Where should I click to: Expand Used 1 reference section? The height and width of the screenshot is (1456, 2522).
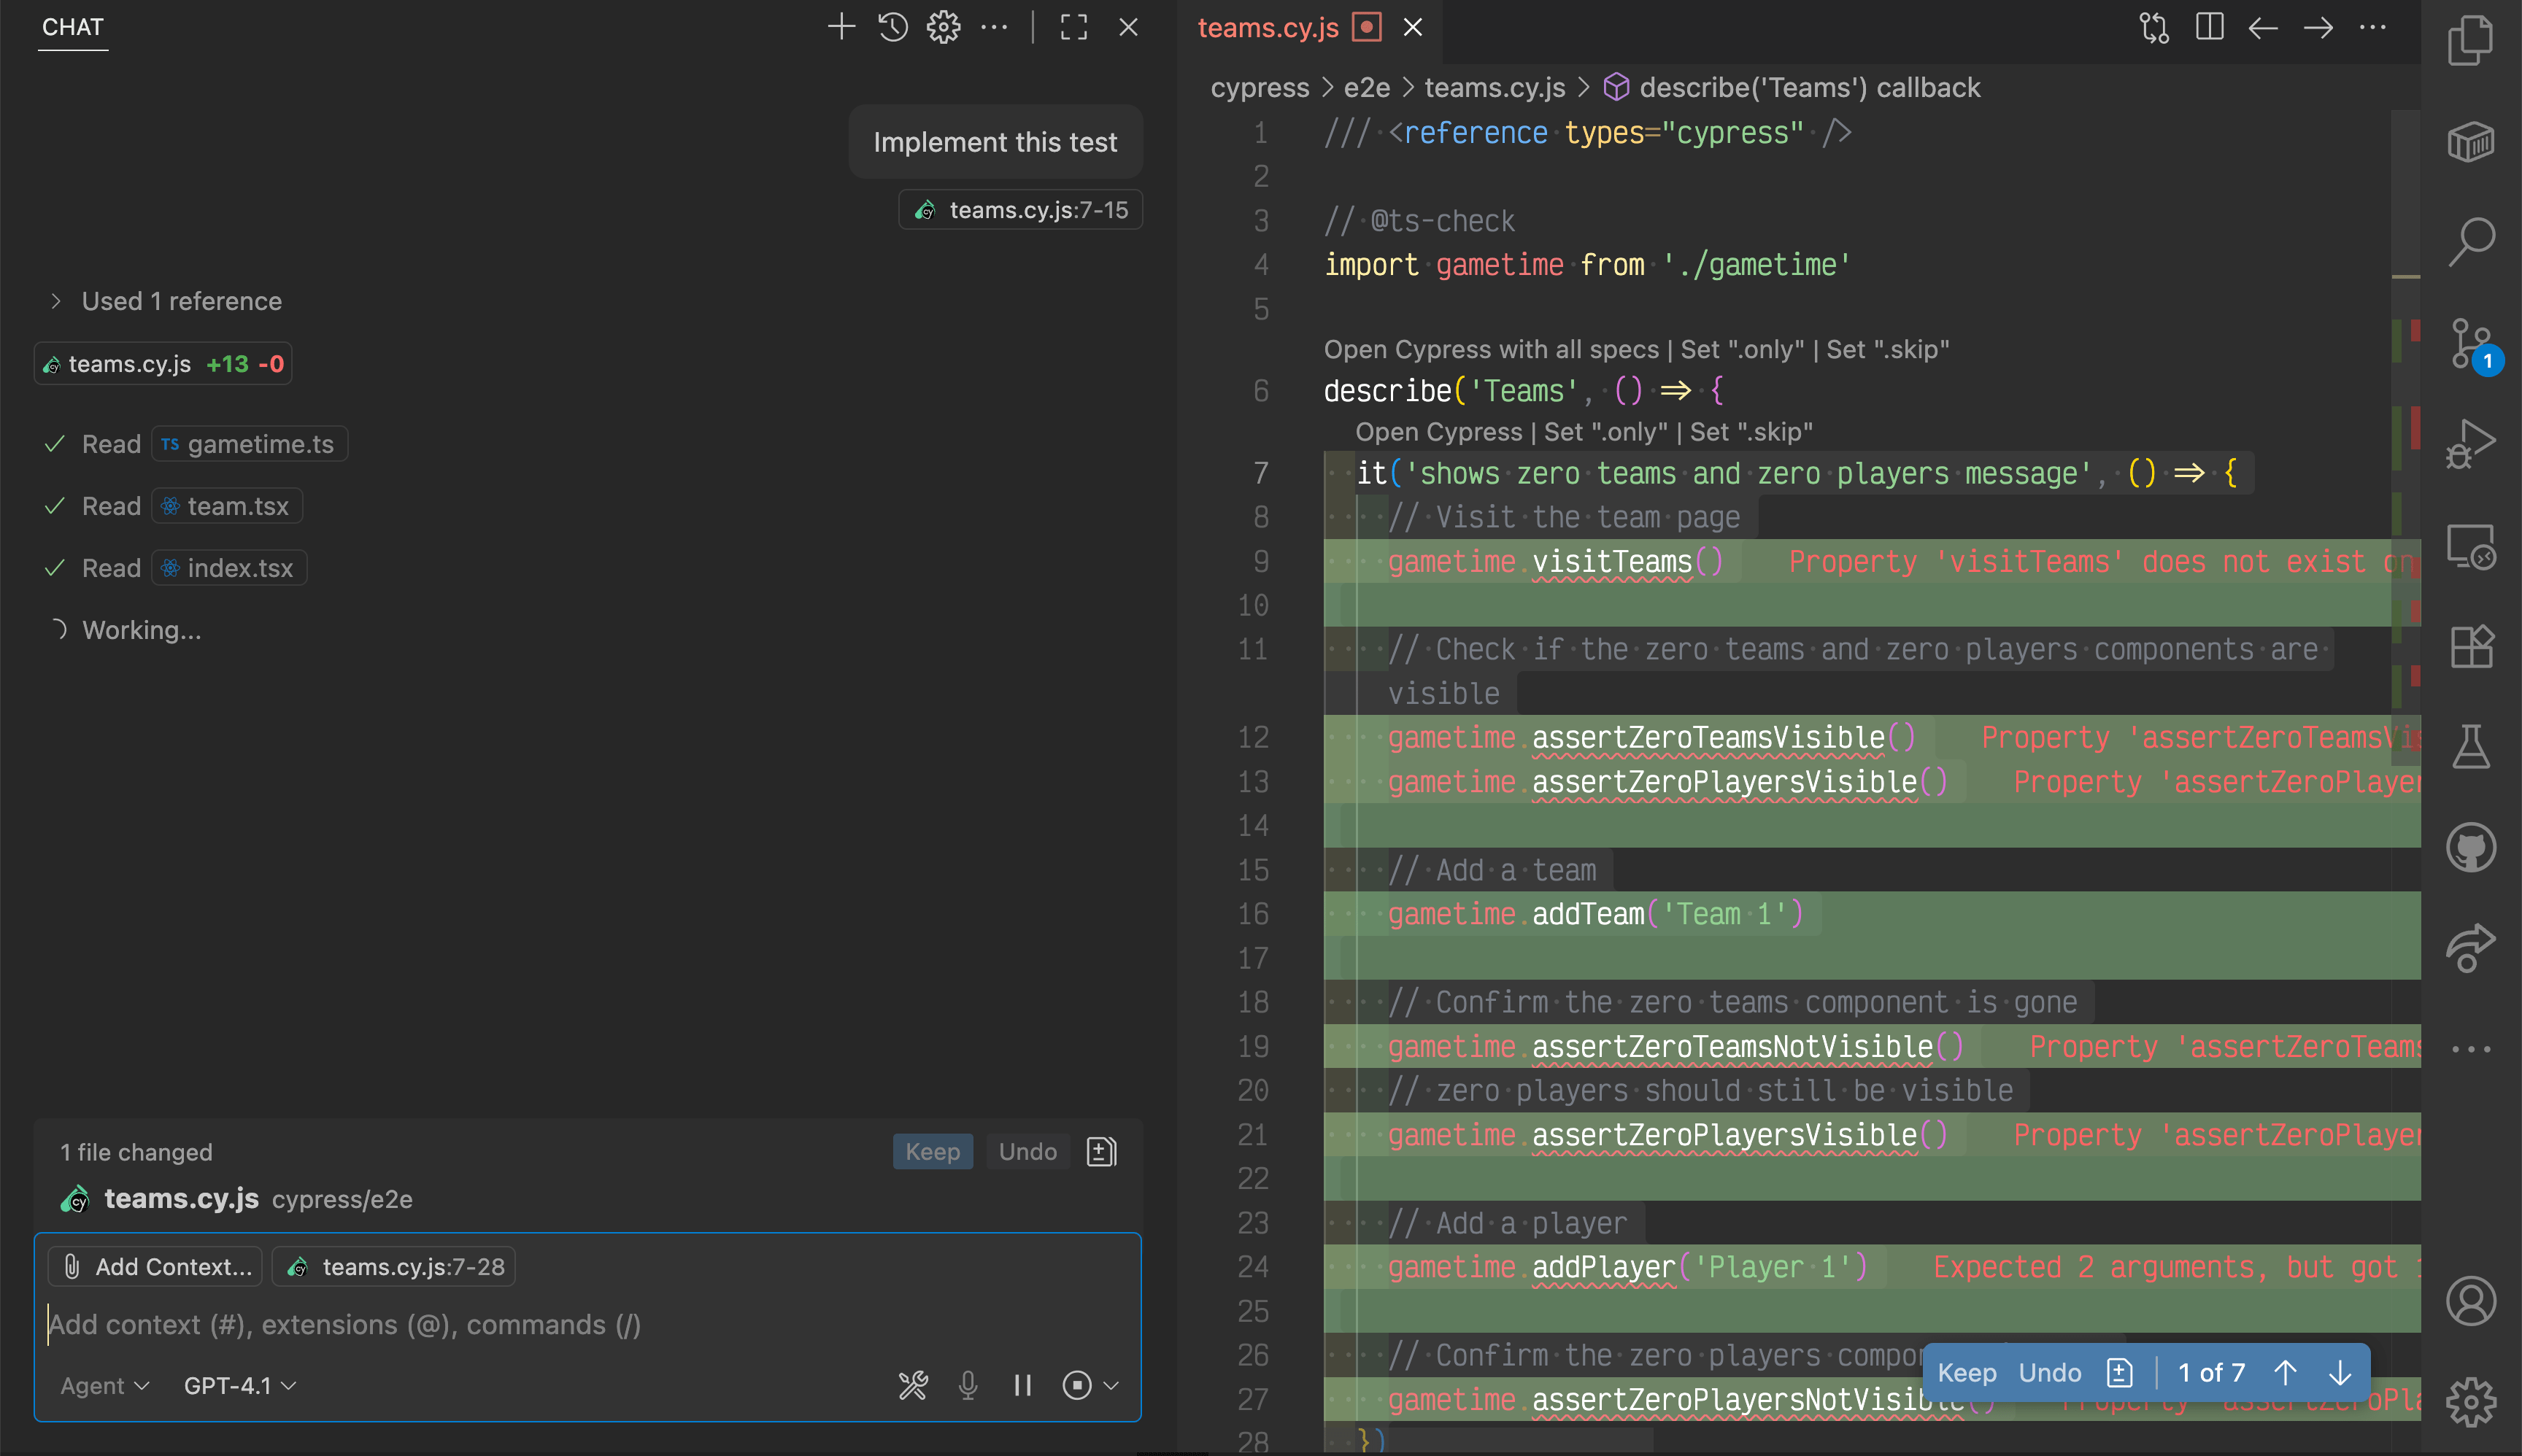coord(168,301)
